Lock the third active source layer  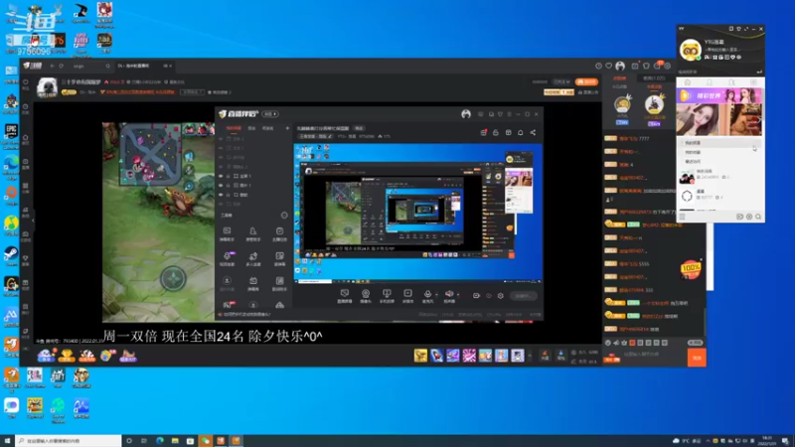point(229,195)
